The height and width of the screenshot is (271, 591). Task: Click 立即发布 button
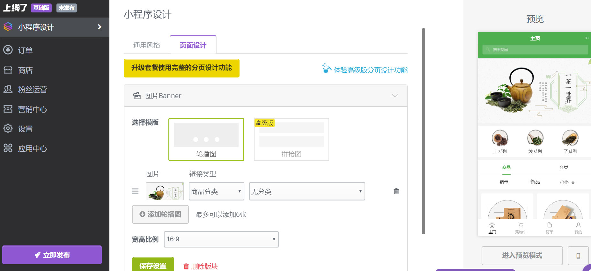(x=52, y=255)
